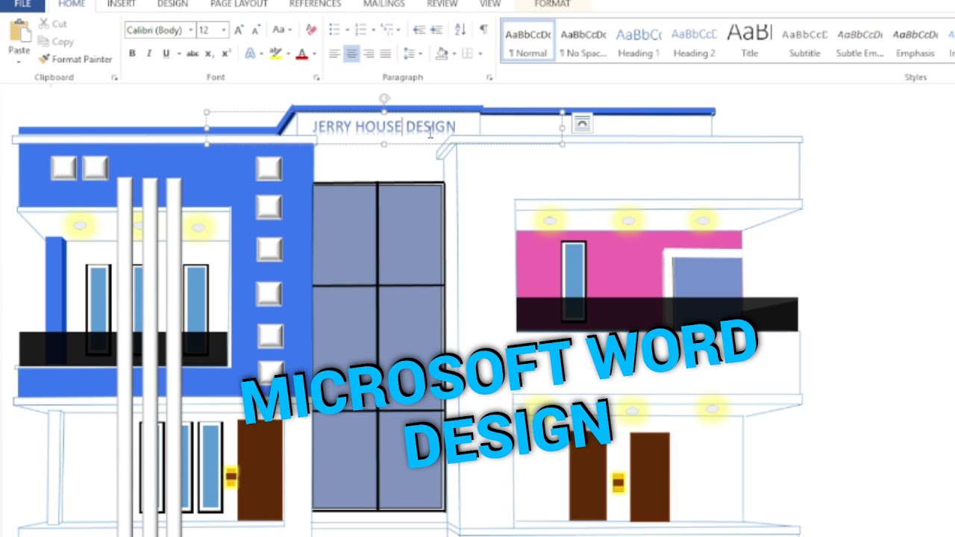Open the underline style dropdown arrow

178,54
